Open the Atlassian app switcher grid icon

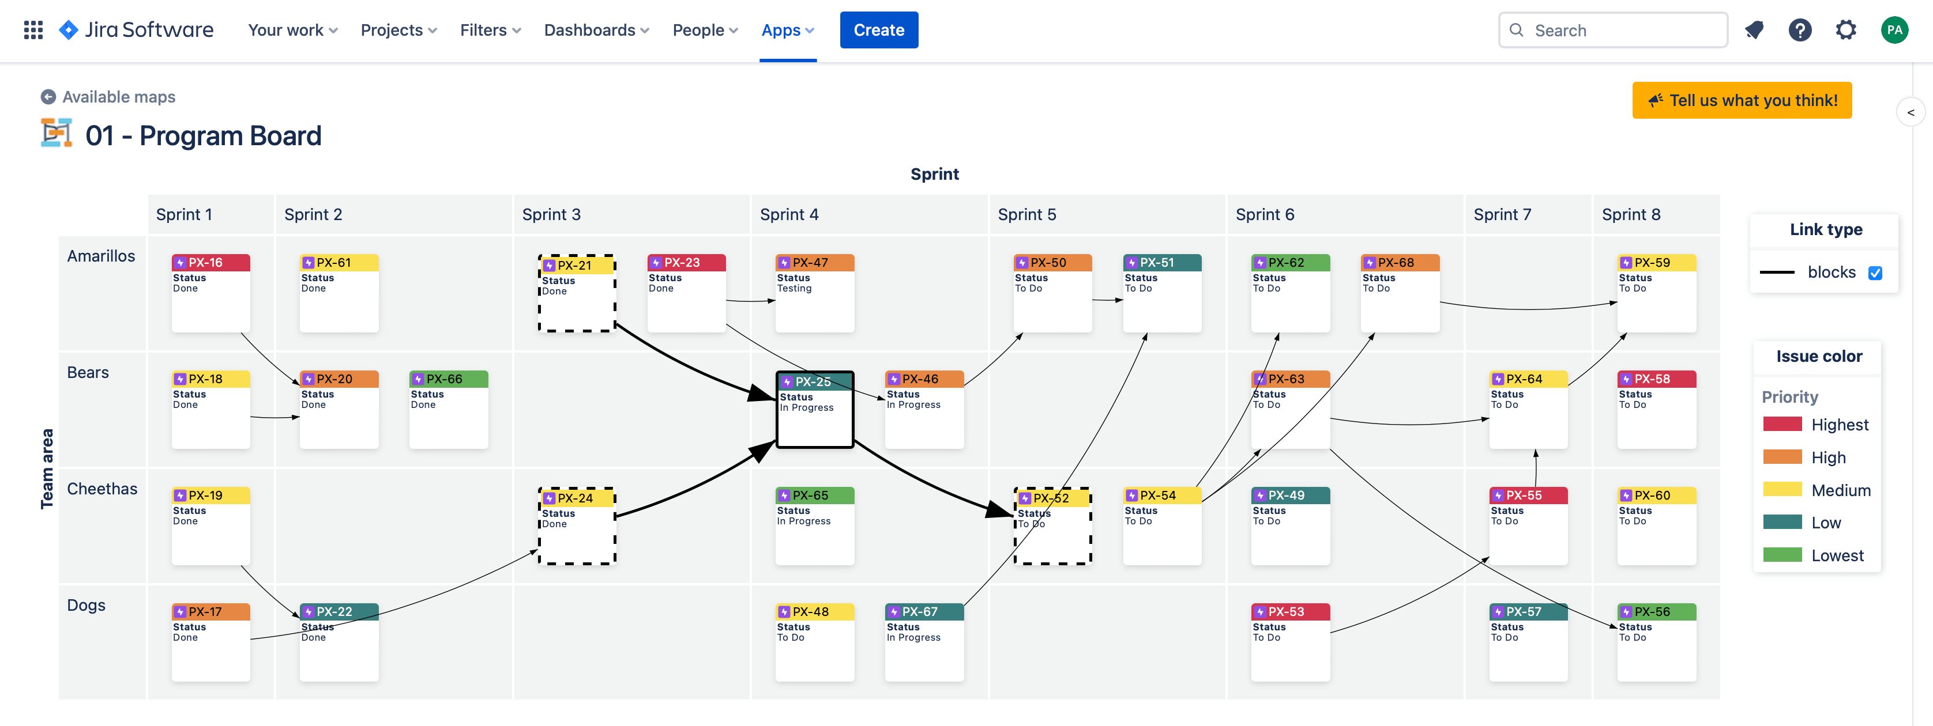tap(33, 30)
